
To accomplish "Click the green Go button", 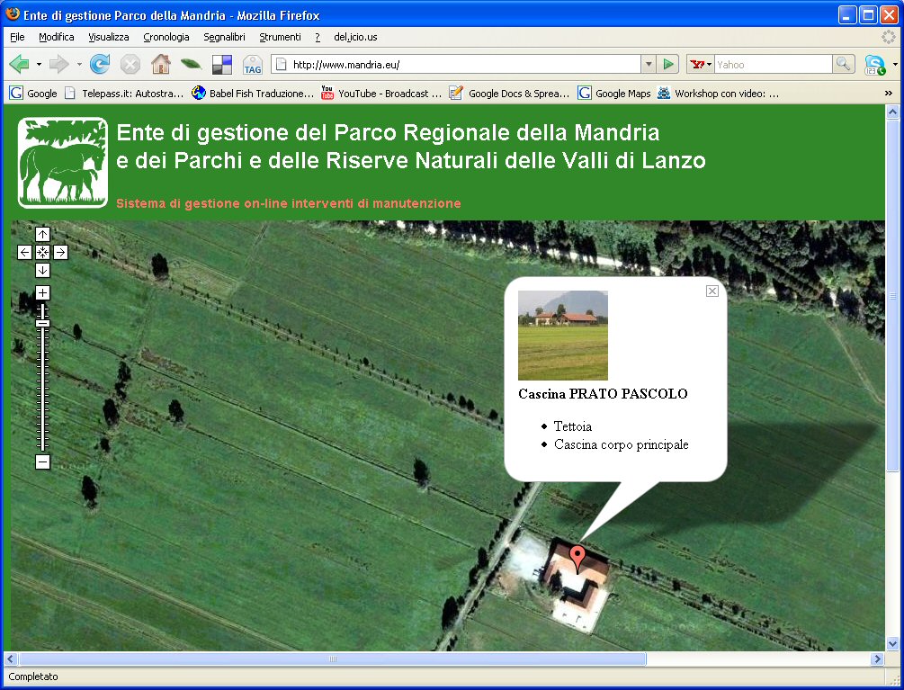I will 668,65.
